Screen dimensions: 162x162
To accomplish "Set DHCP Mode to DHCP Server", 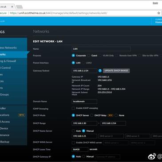I will coord(73,115).
